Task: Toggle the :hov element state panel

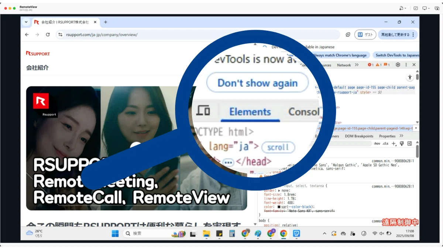Action: point(377,143)
